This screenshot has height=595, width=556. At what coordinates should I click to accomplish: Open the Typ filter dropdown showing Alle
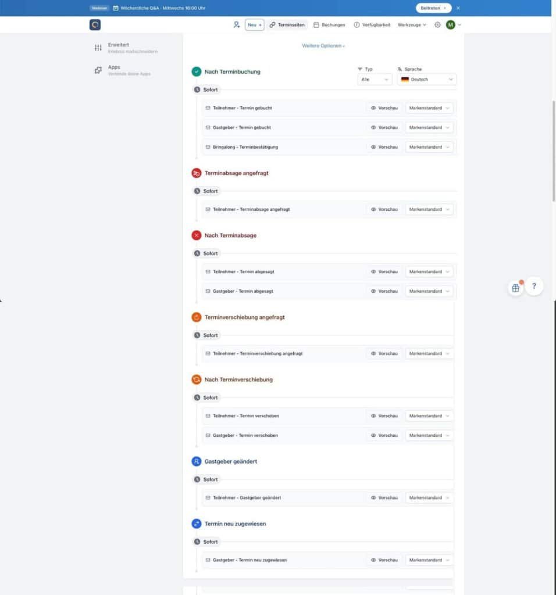(x=374, y=79)
